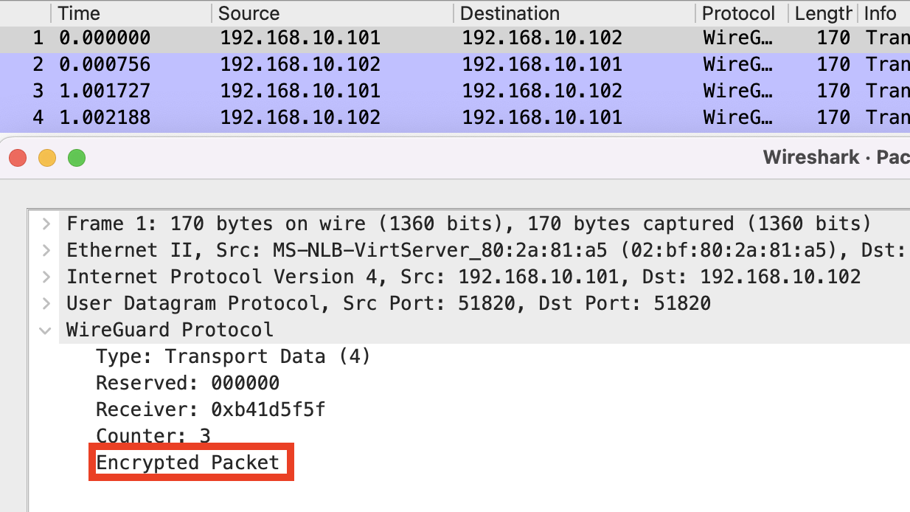910x512 pixels.
Task: Select packet 3 at time 1.001727
Action: [x=455, y=91]
